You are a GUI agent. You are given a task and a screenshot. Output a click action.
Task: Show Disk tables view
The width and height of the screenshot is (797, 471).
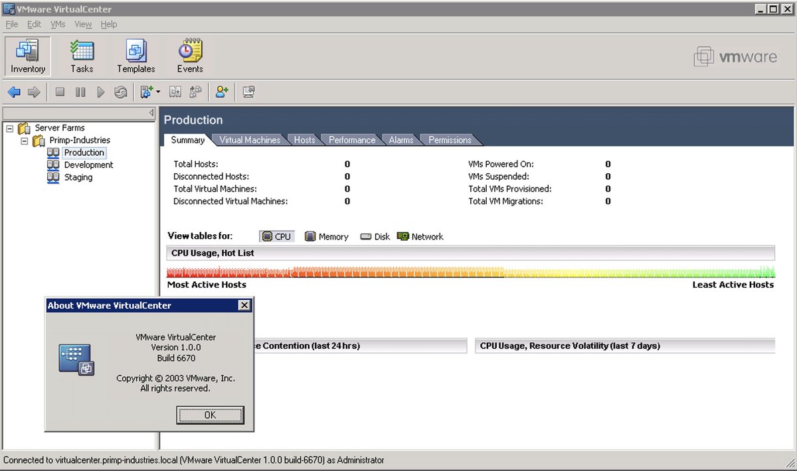tap(375, 237)
